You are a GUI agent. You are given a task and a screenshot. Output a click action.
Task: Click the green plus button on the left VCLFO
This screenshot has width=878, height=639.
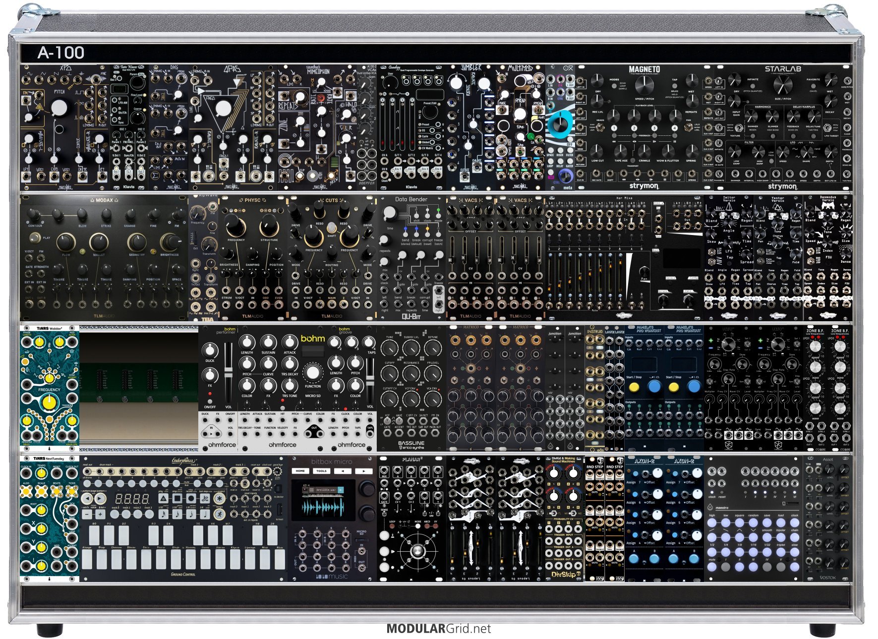point(711,341)
